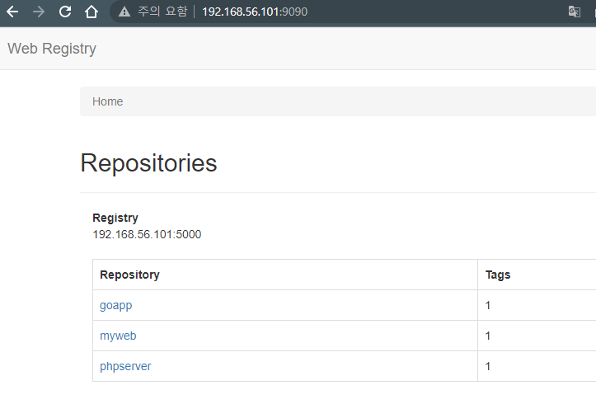Open the myweb repository link
596x404 pixels.
pyautogui.click(x=118, y=336)
